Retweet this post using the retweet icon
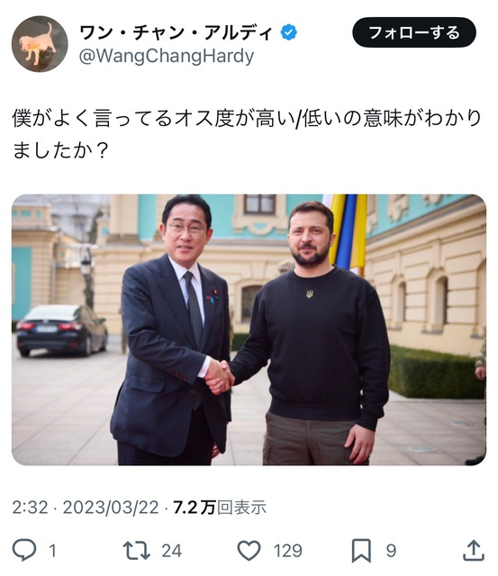Image resolution: width=498 pixels, height=576 pixels. tap(136, 550)
